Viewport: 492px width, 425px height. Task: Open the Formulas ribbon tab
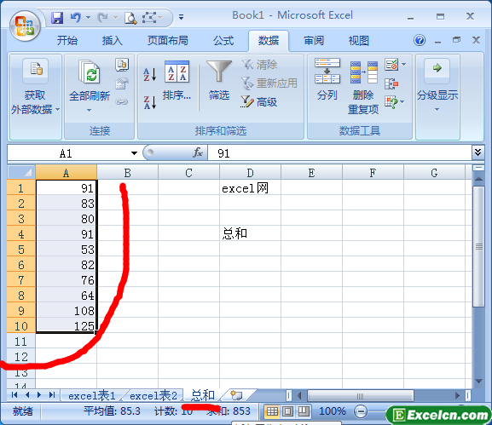(x=223, y=41)
